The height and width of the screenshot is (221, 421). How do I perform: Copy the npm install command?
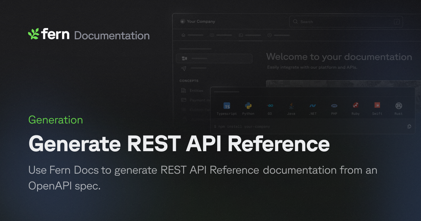(409, 126)
